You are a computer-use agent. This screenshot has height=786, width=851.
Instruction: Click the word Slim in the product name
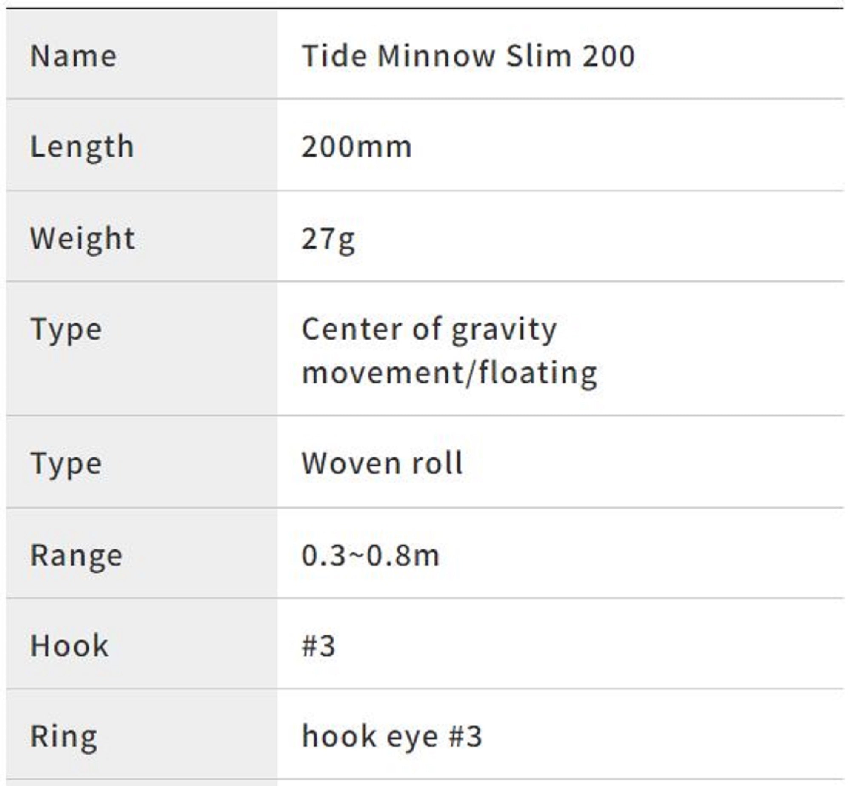click(x=538, y=56)
